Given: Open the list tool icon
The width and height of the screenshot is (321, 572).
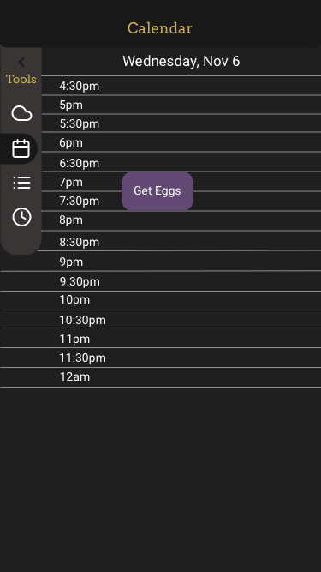Looking at the screenshot, I should tap(21, 183).
